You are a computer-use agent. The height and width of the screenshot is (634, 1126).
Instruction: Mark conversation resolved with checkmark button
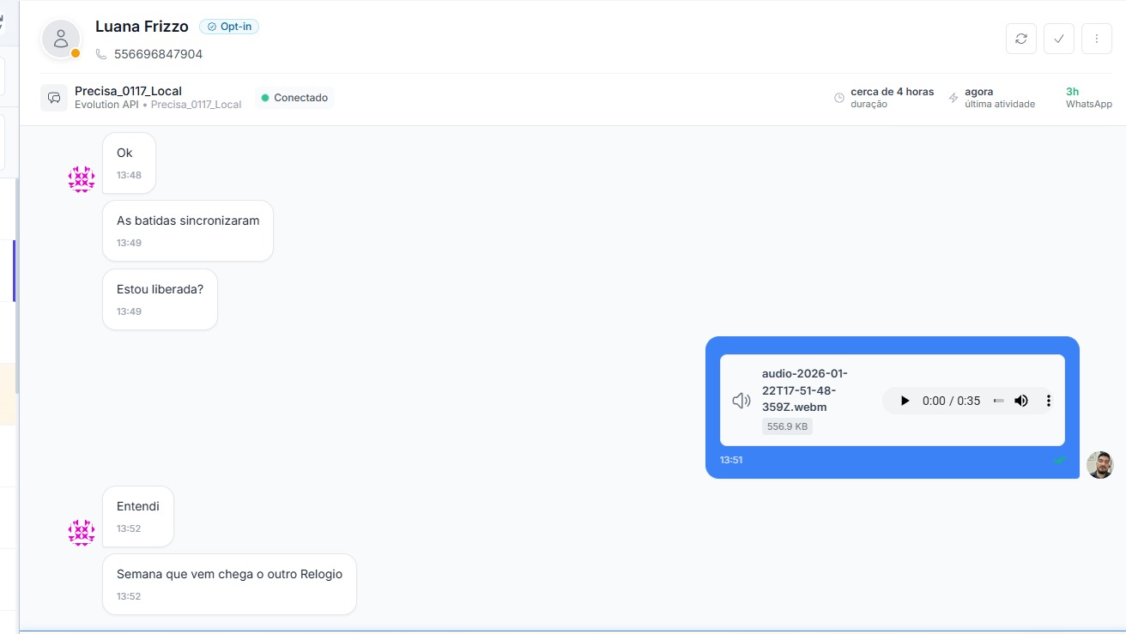(1058, 39)
